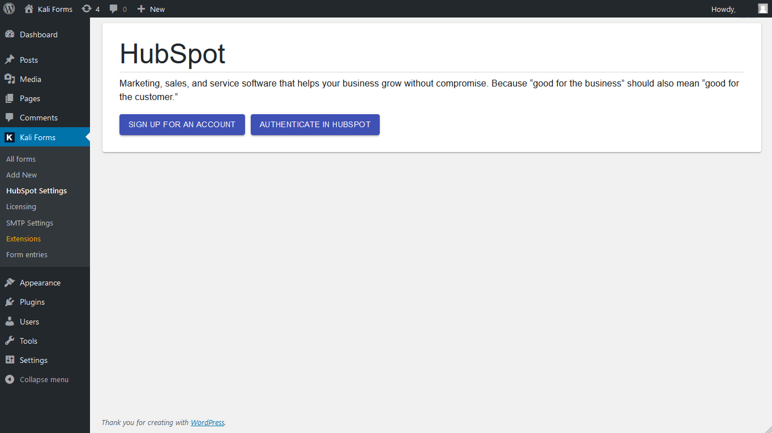772x433 pixels.
Task: Open the Pages menu
Action: 30,98
